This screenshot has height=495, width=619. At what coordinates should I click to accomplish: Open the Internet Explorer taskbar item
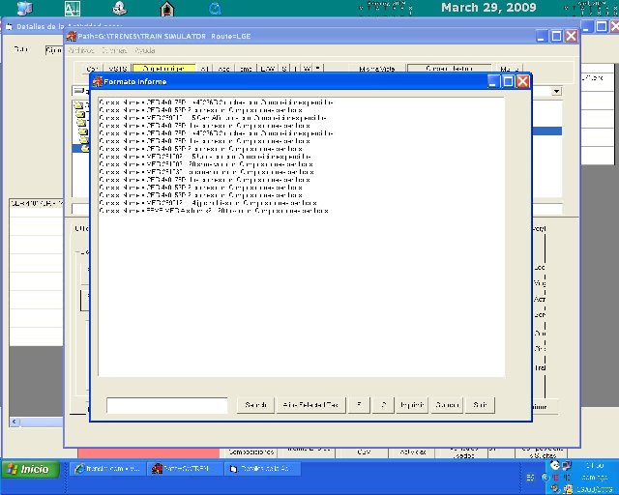(108, 469)
